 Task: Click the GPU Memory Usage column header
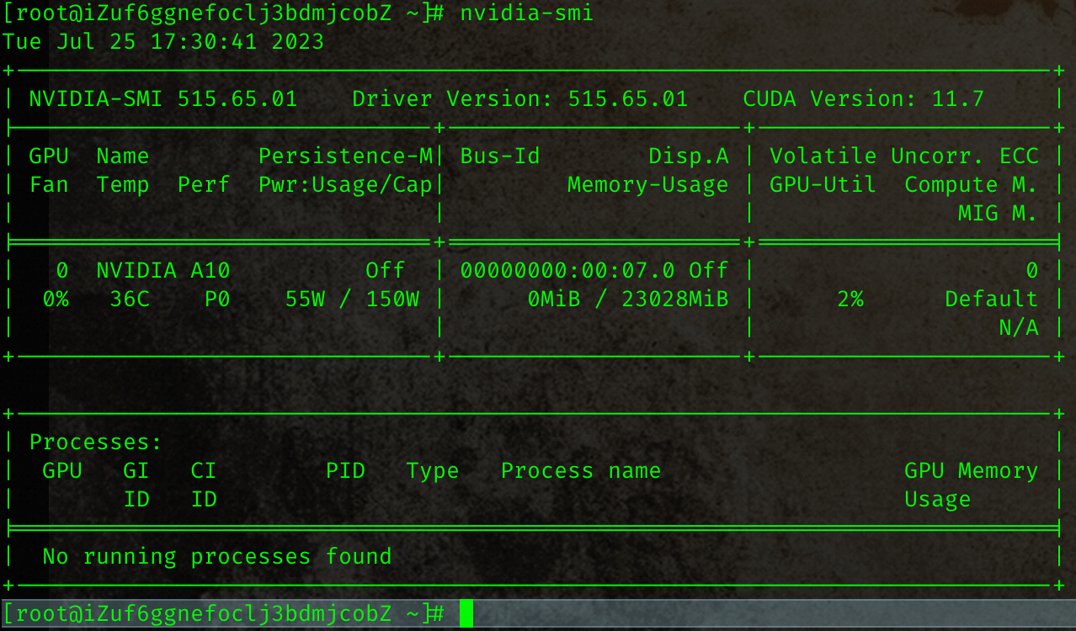point(971,470)
